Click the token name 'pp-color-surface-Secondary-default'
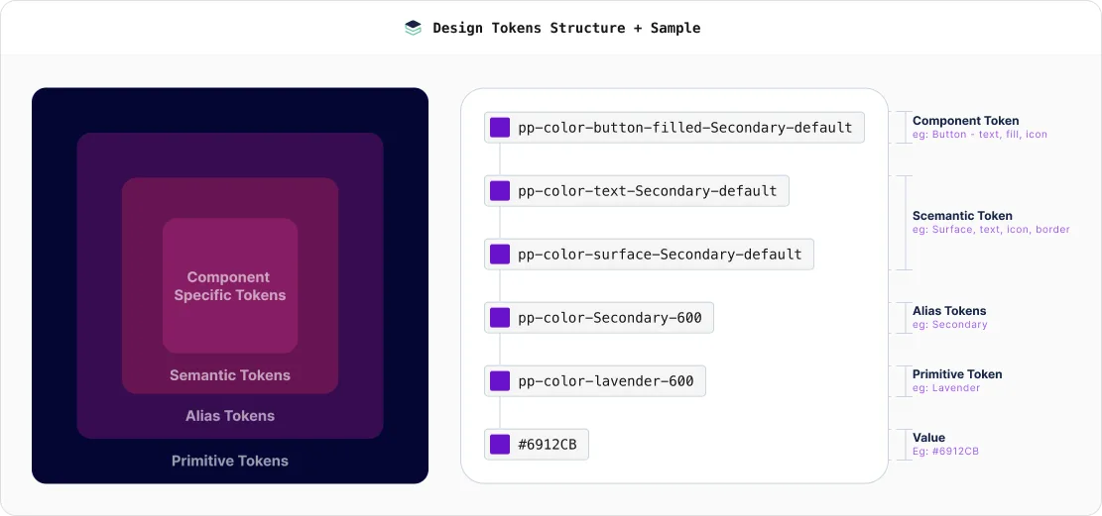This screenshot has width=1102, height=516. click(660, 255)
